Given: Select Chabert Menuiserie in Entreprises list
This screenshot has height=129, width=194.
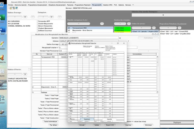Looking at the screenshot, I should pyautogui.click(x=46, y=28).
